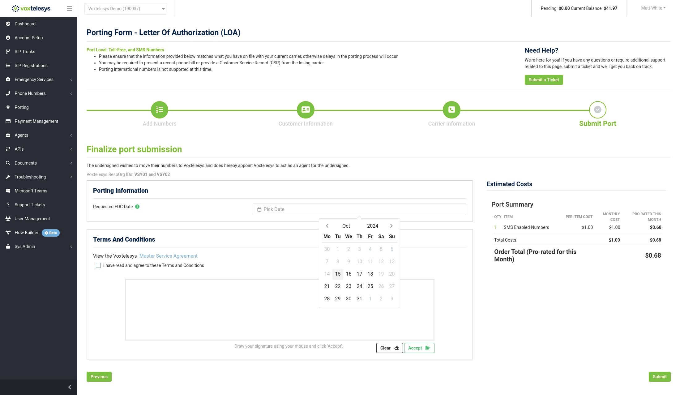Click the Account Setup user icon
This screenshot has width=680, height=395.
(x=8, y=38)
